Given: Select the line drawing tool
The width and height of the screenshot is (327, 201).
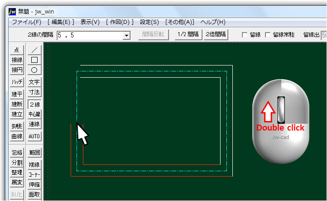Looking at the screenshot, I should [34, 50].
